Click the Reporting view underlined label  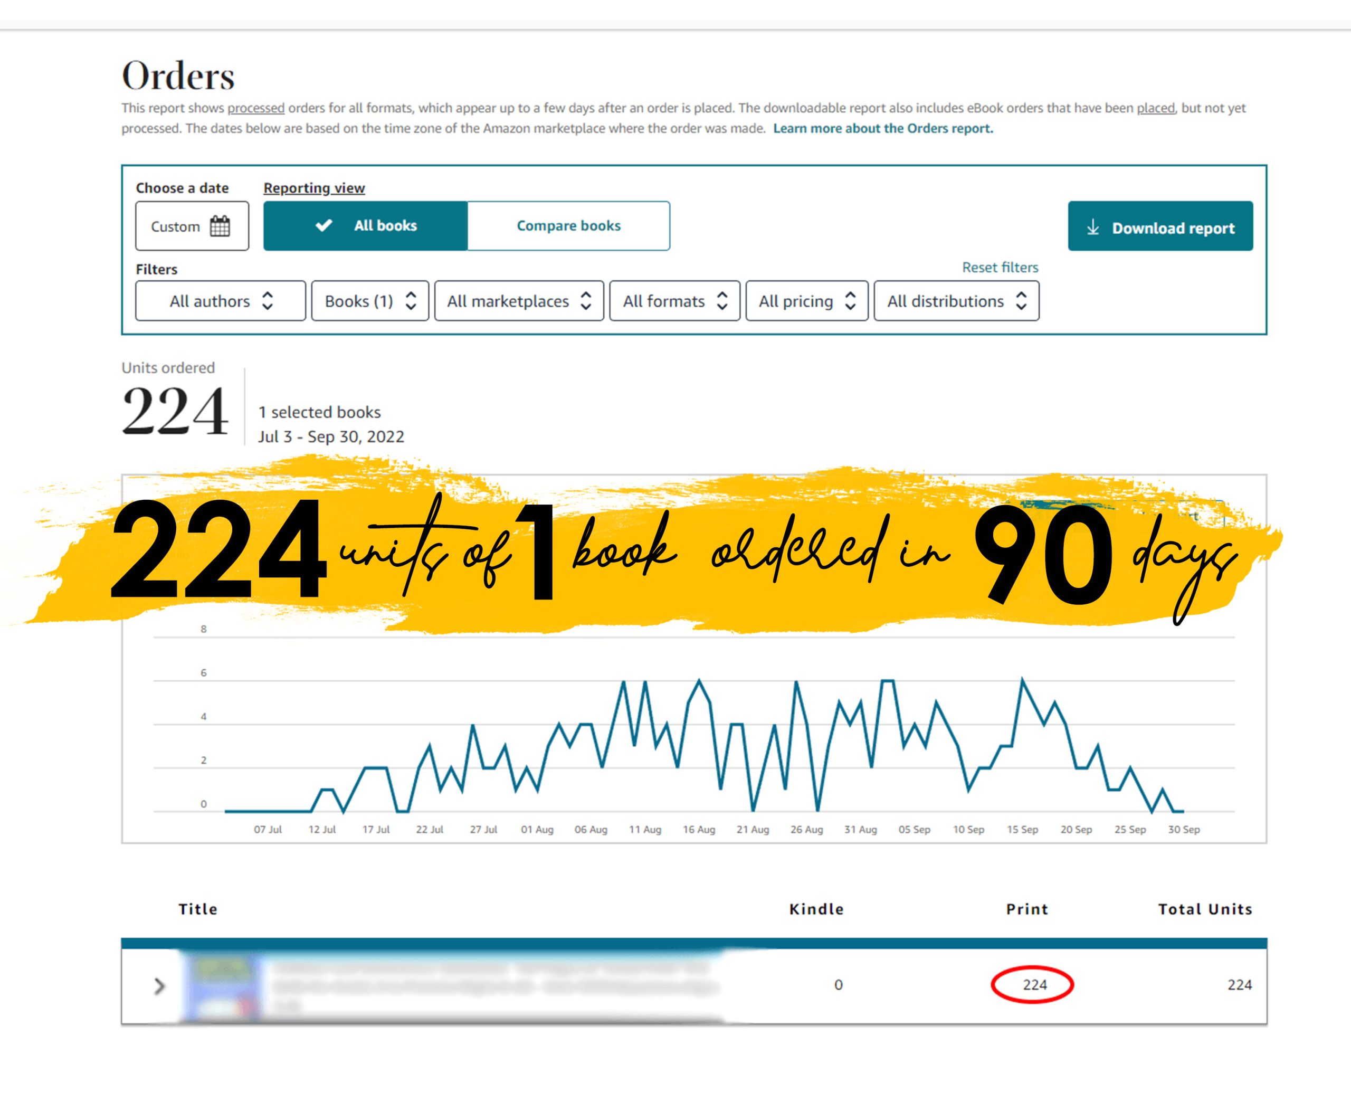point(314,188)
